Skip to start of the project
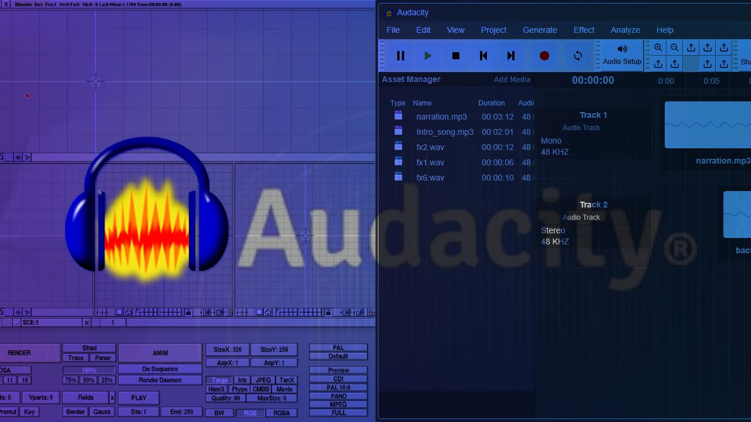 point(483,56)
